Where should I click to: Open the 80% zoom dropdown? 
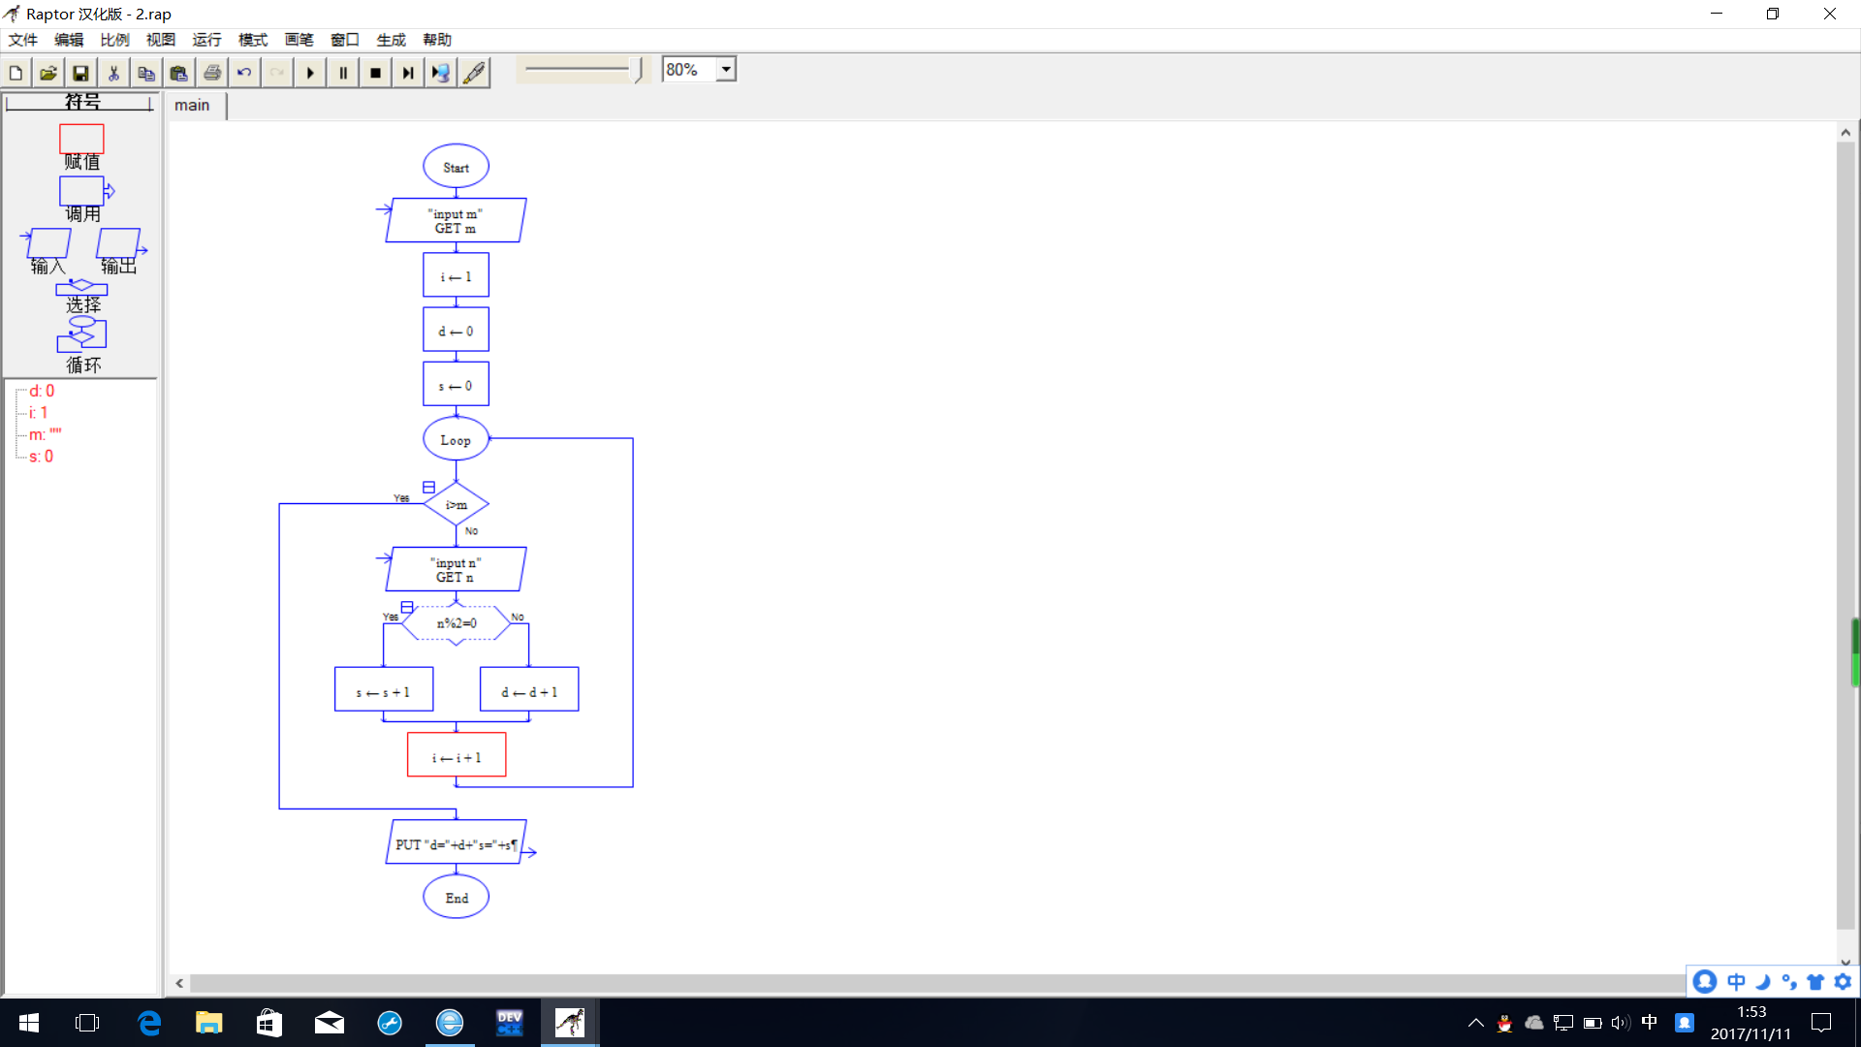click(726, 70)
